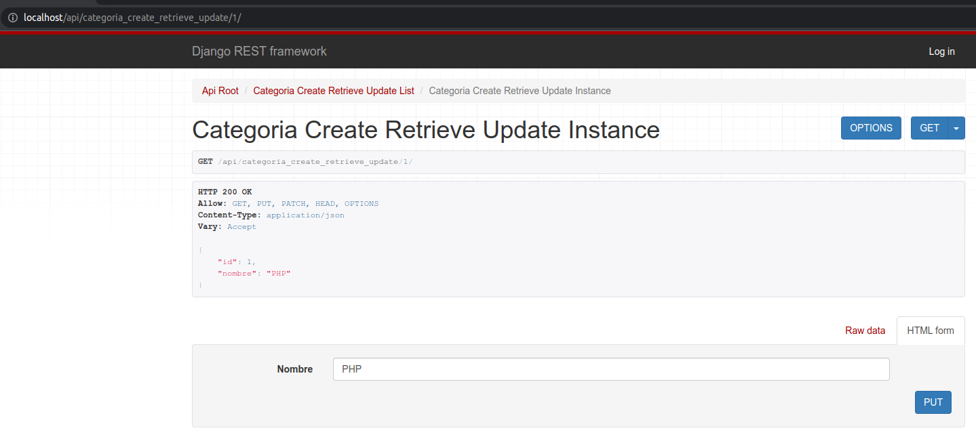Click the GET request path line
This screenshot has height=443, width=976.
click(x=305, y=162)
